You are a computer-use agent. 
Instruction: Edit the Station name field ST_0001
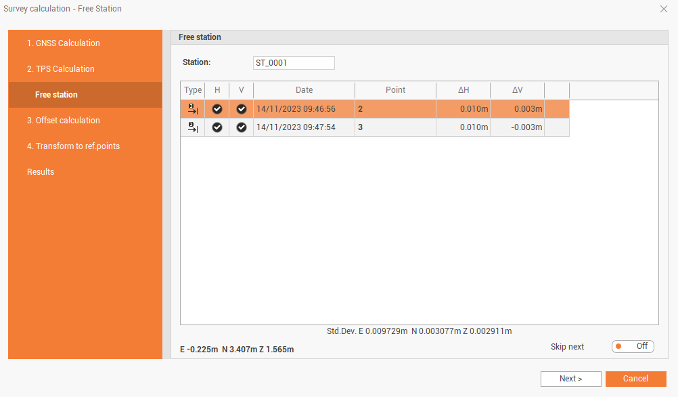tap(294, 63)
